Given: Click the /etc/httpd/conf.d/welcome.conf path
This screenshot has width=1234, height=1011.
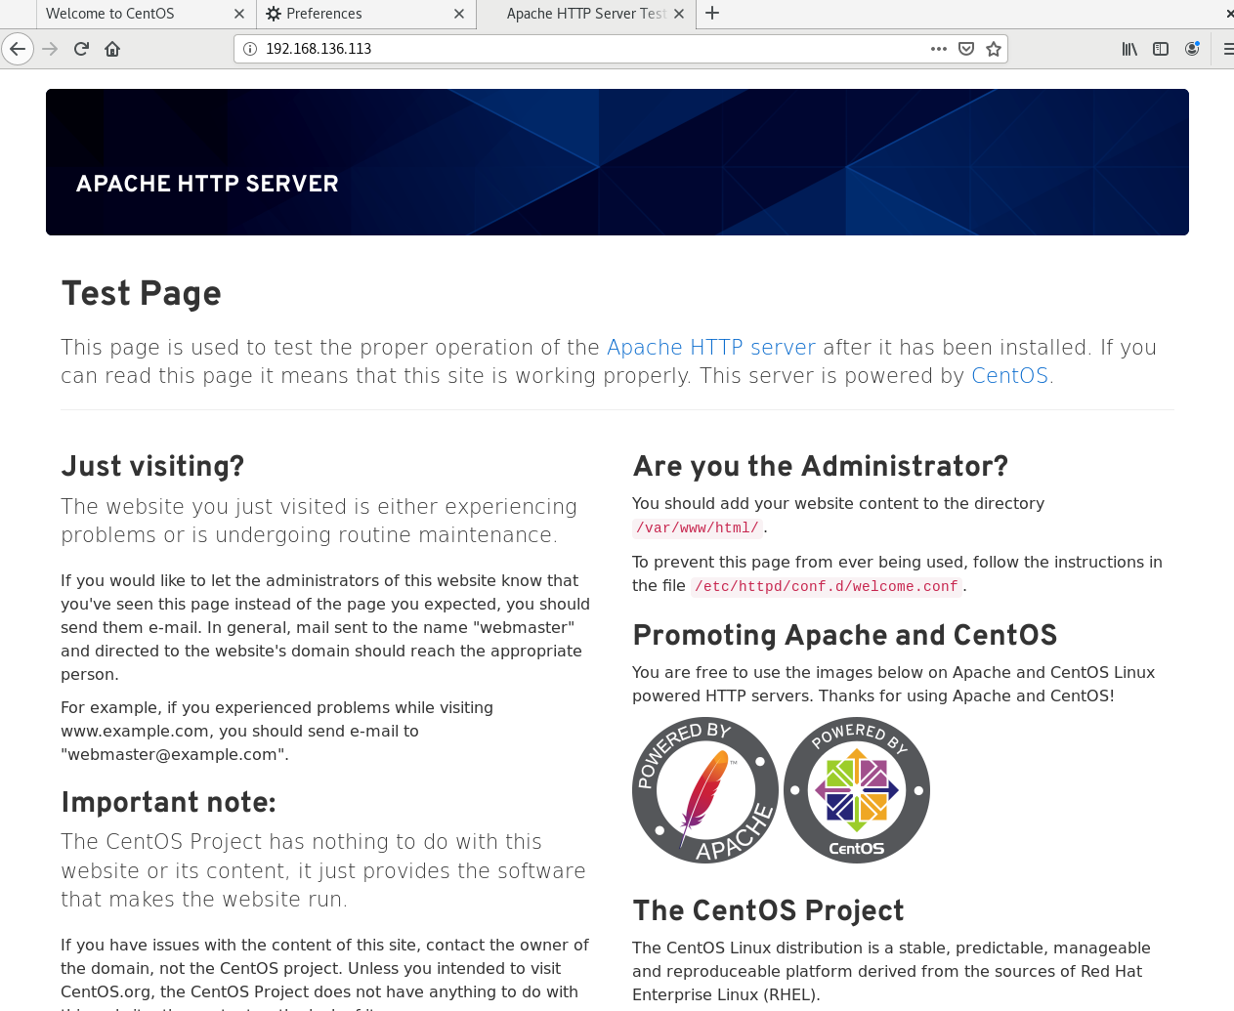Looking at the screenshot, I should (x=827, y=587).
